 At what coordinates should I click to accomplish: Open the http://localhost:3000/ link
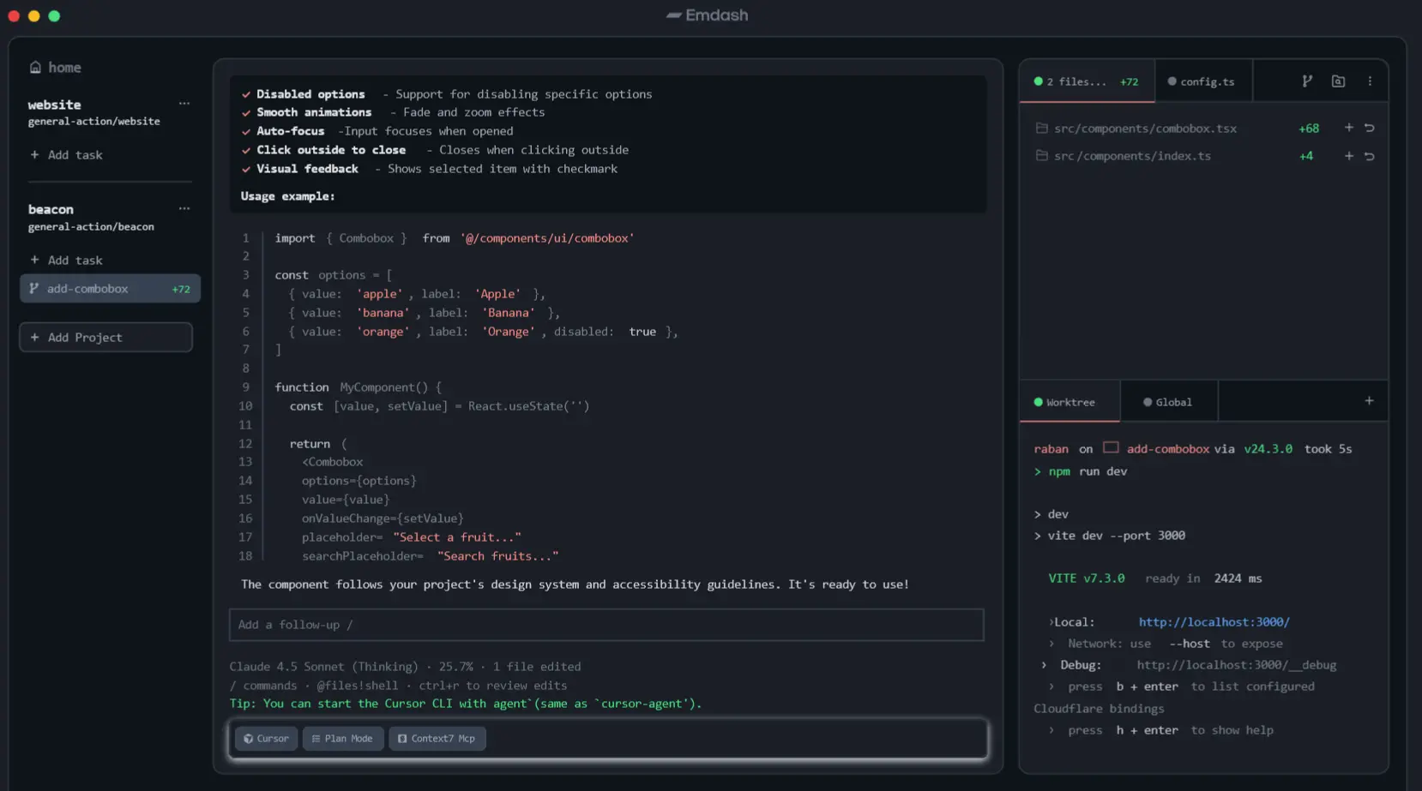[1214, 621]
